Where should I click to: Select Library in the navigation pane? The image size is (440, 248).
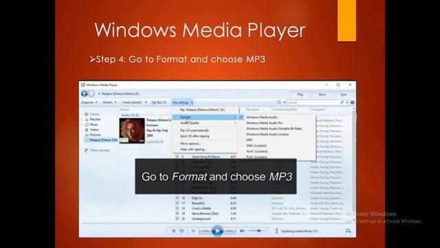[92, 114]
